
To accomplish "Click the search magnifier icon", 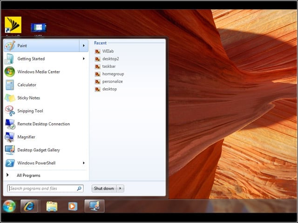I will tap(79, 189).
